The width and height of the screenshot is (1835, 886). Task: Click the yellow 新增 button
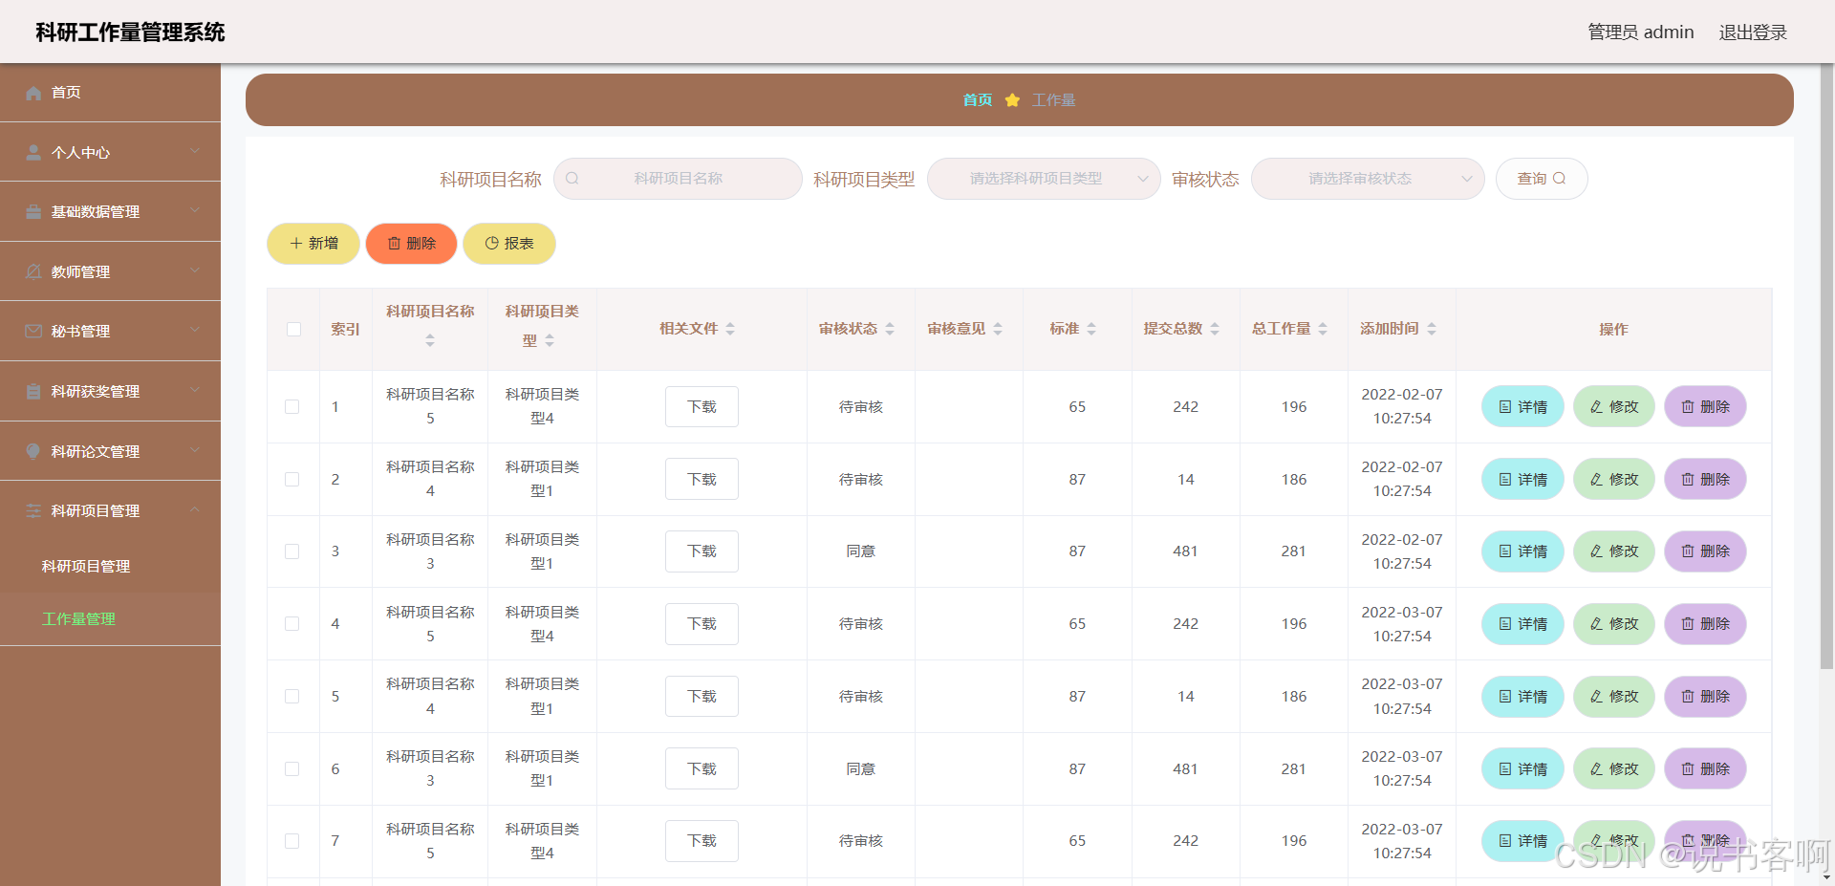313,244
